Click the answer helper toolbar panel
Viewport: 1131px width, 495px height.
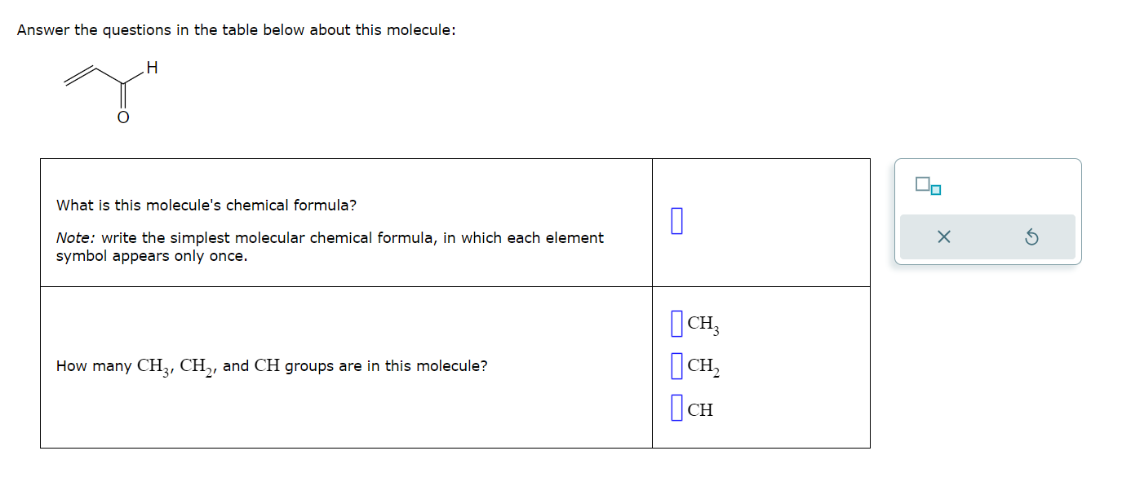pyautogui.click(x=988, y=210)
